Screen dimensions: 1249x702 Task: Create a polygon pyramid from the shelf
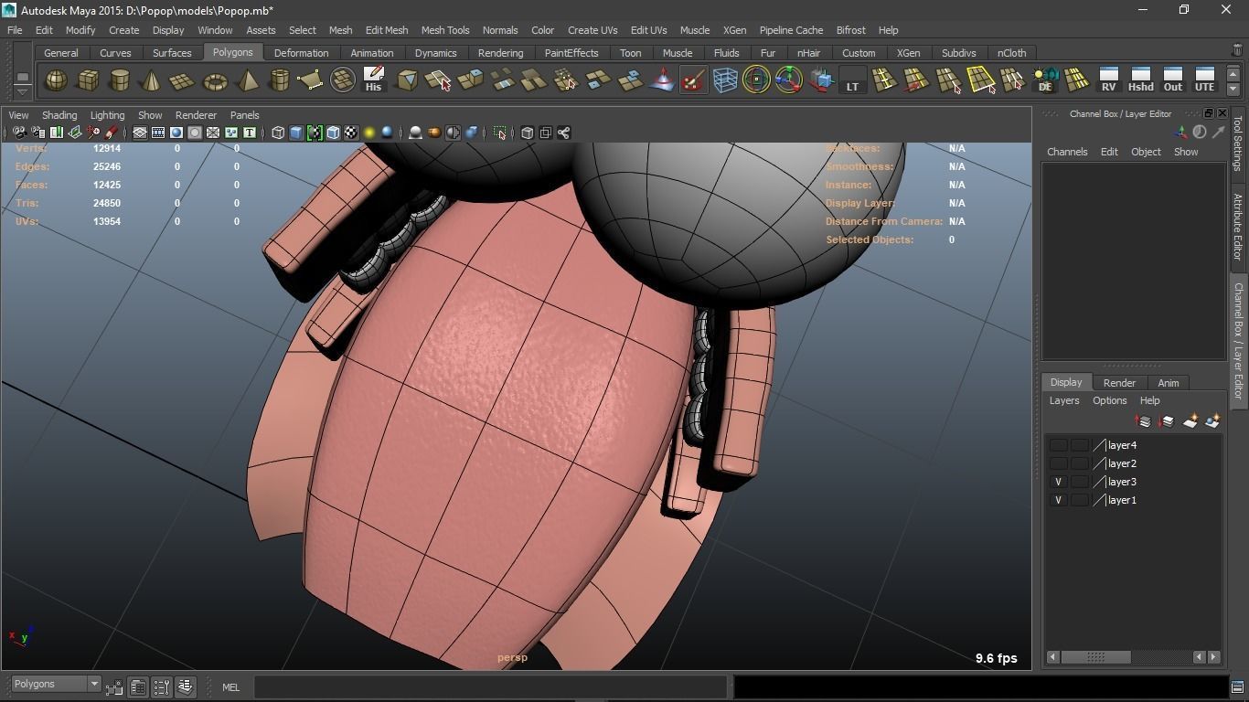tap(247, 81)
